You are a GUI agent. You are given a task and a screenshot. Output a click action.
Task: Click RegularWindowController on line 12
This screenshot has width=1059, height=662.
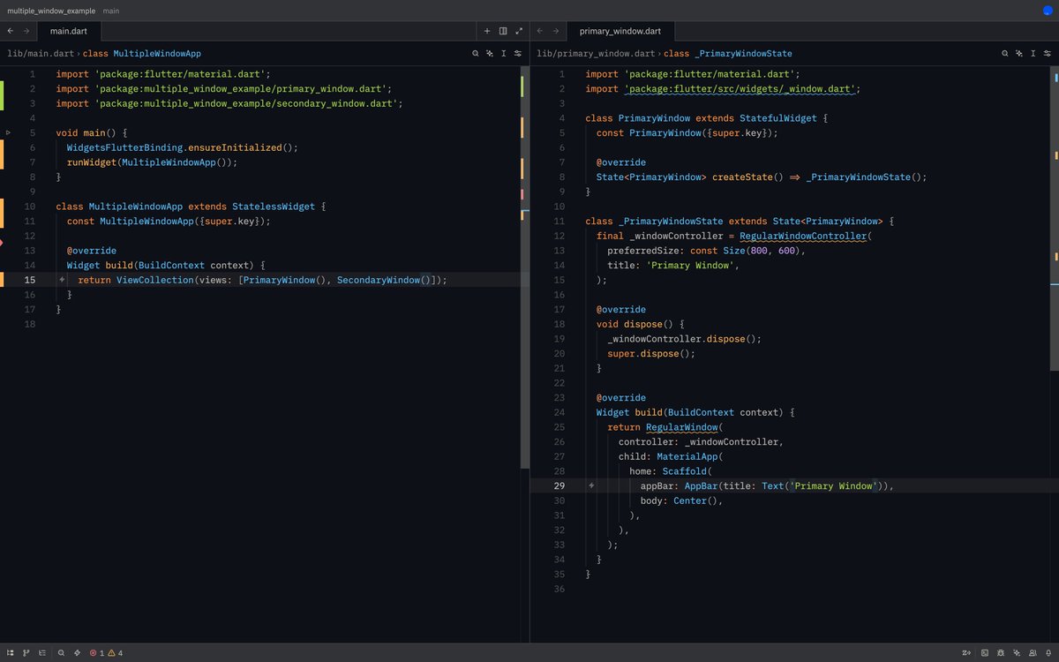pyautogui.click(x=802, y=236)
